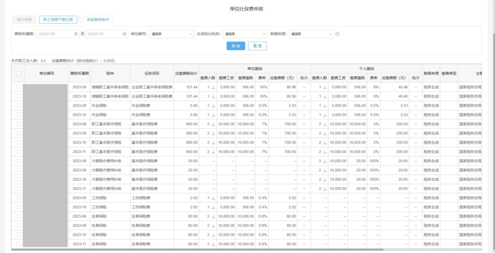Image resolution: width=495 pixels, height=253 pixels.
Task: Open calendar icon in the start date field
Action: pos(76,34)
